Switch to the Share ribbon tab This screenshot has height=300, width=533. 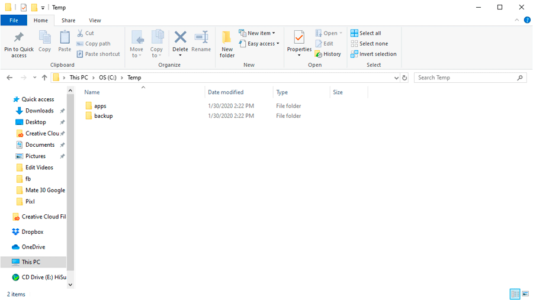(x=68, y=20)
